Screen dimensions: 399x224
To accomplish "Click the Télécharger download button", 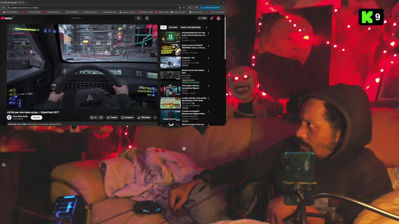I will 144,118.
